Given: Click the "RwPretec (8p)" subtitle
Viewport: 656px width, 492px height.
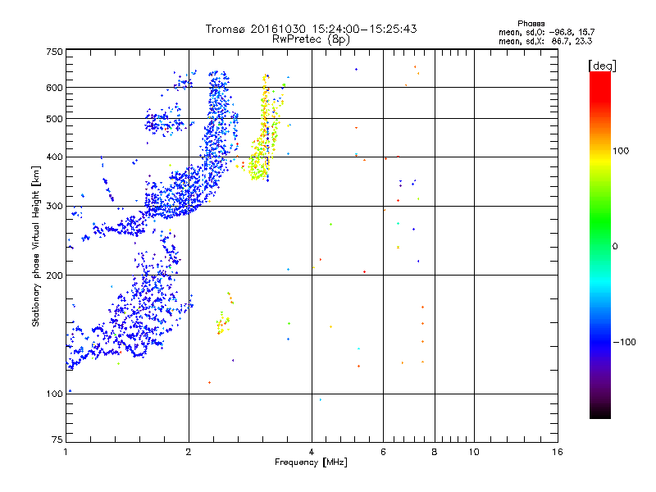Looking at the screenshot, I should coord(311,39).
